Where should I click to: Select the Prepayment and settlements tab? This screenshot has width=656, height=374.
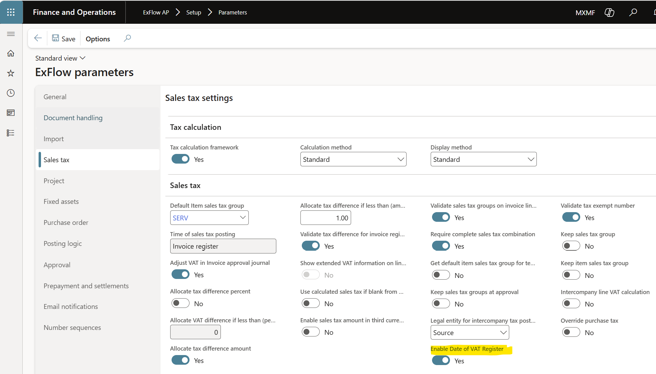(x=98, y=286)
